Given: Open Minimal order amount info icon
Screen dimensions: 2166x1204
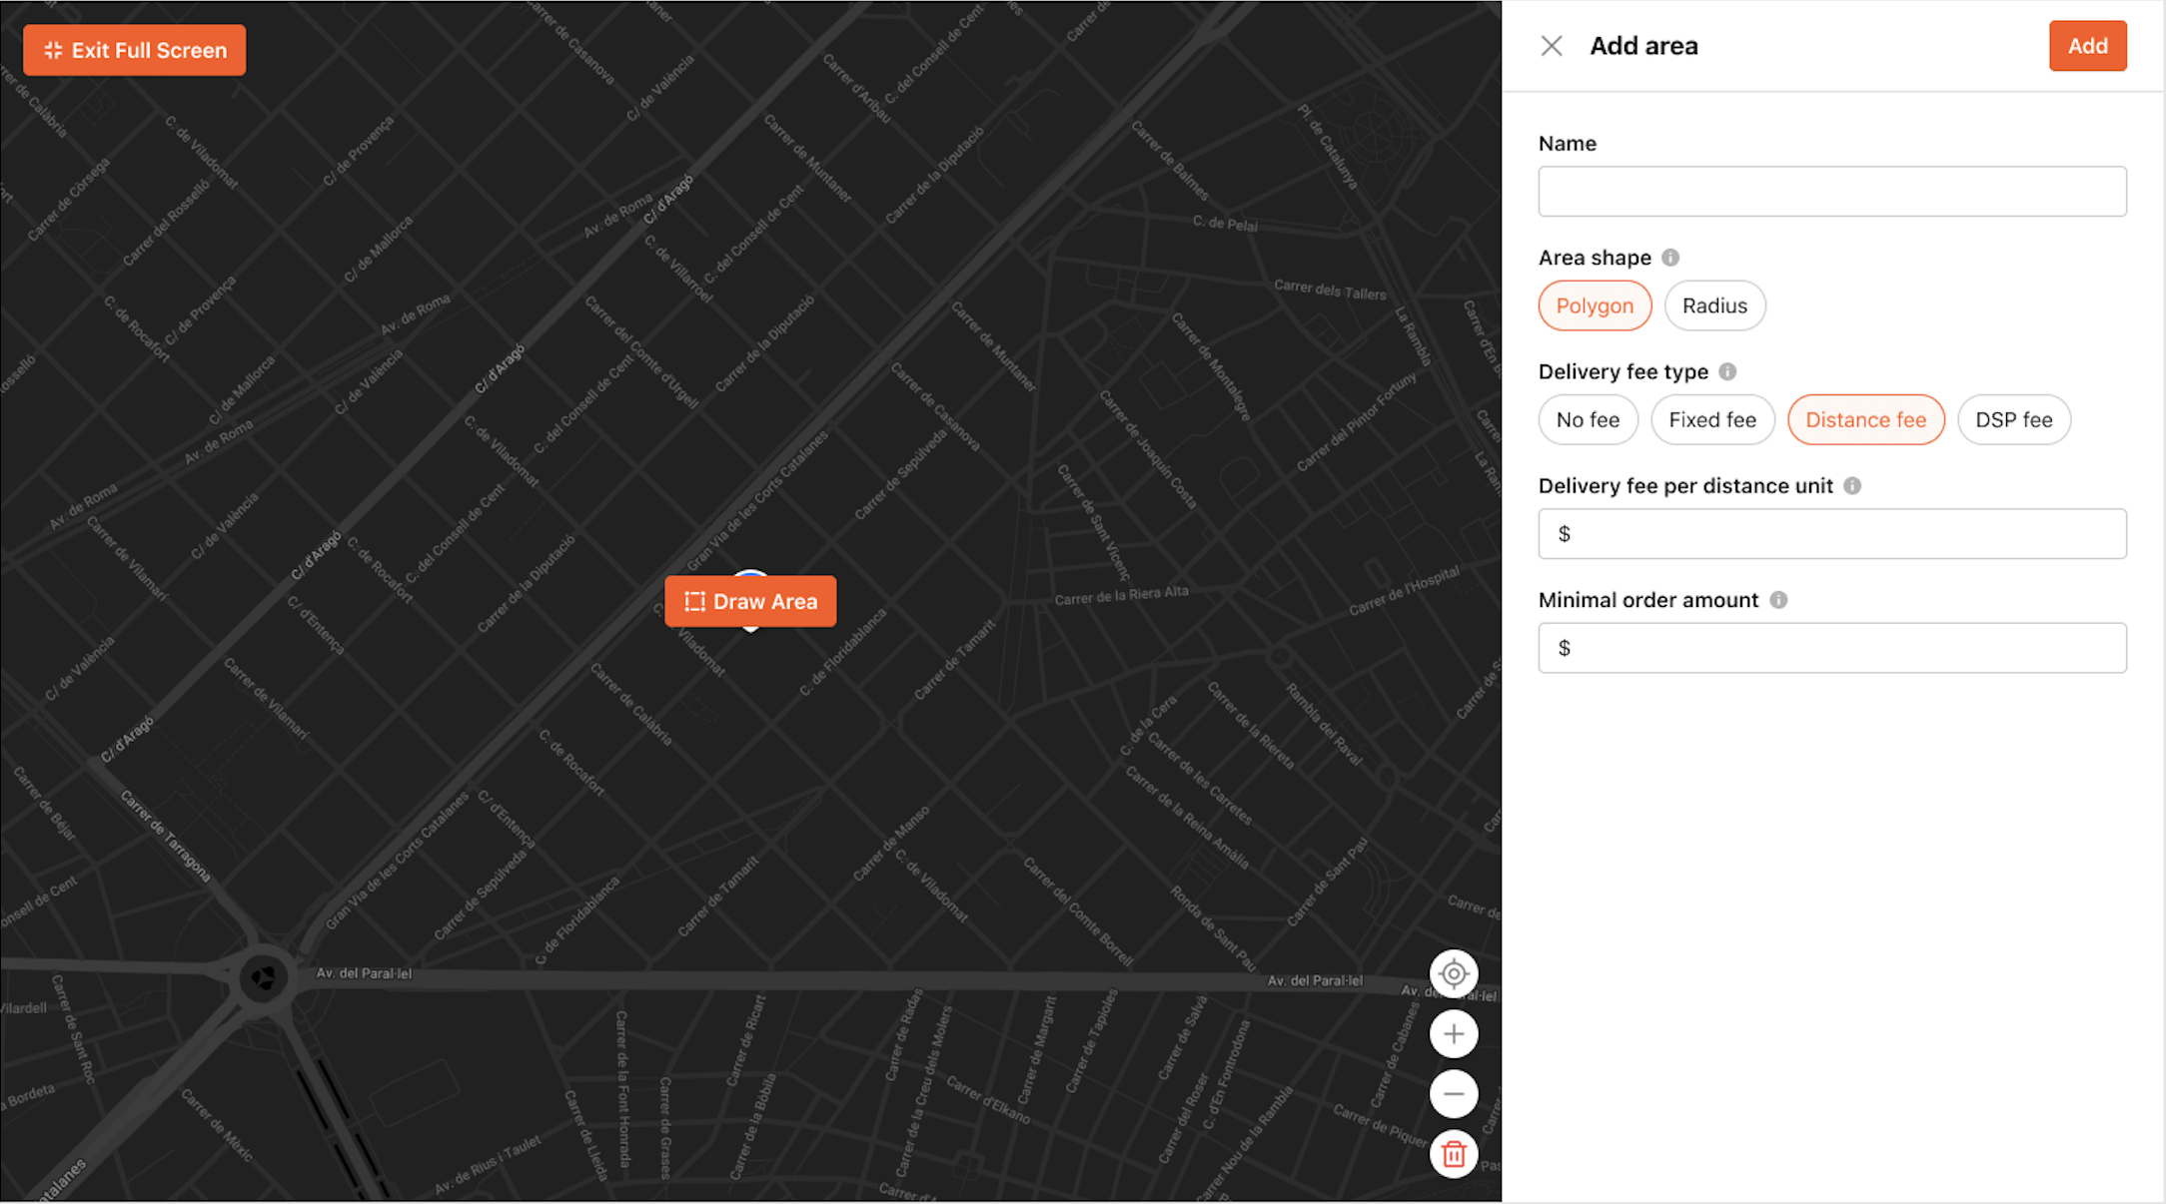Looking at the screenshot, I should pyautogui.click(x=1778, y=600).
